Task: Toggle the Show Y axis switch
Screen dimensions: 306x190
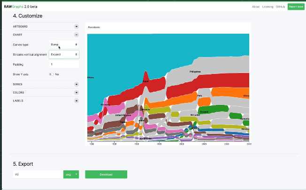Action: tap(51, 74)
